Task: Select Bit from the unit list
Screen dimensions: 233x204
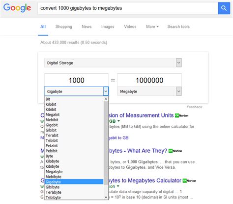Action: pyautogui.click(x=74, y=99)
